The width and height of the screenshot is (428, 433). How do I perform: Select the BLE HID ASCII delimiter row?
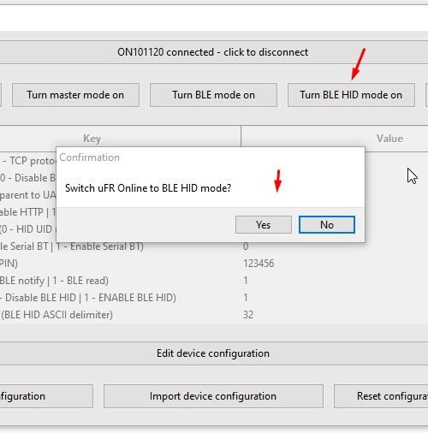[x=214, y=315]
